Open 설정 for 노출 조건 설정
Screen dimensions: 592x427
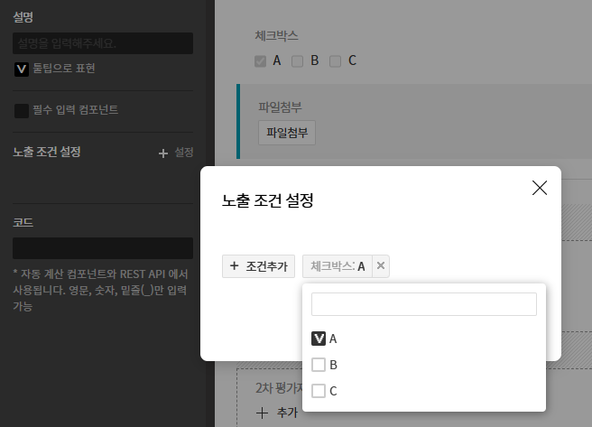click(176, 153)
